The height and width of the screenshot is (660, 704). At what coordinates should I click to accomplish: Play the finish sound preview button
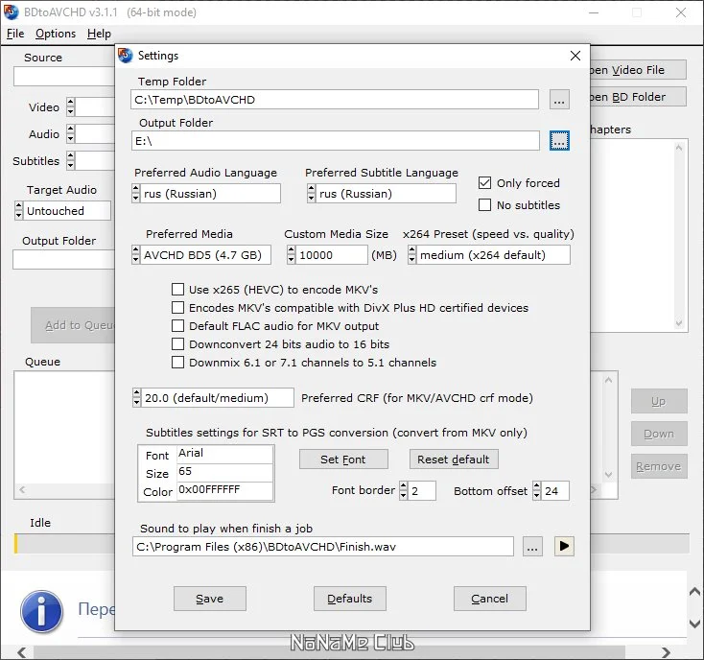click(x=564, y=547)
